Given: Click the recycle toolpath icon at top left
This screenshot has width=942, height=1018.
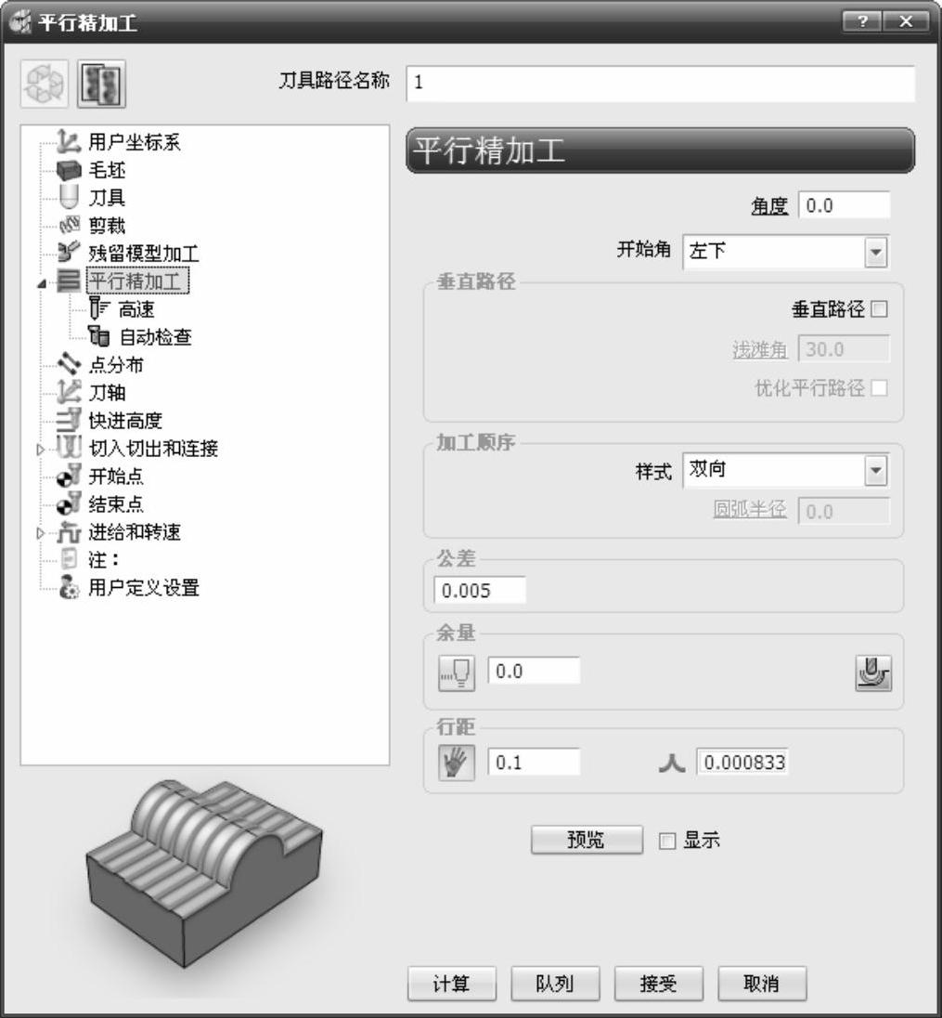Looking at the screenshot, I should tap(45, 84).
